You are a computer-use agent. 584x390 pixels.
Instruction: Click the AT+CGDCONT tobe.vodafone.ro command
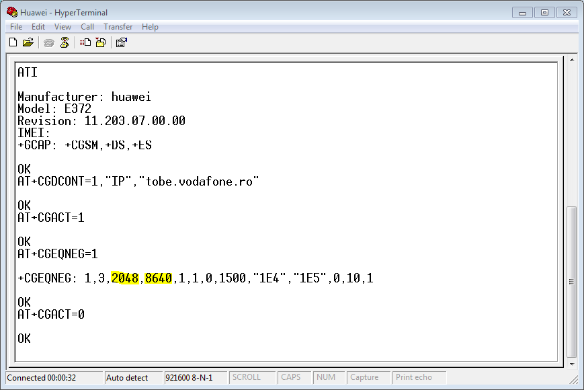tap(138, 182)
